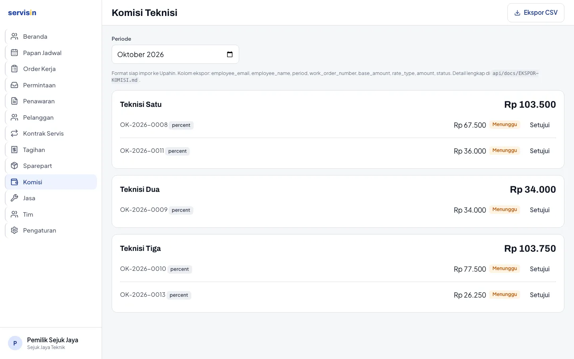
Task: Click the servisin logo
Action: point(22,12)
